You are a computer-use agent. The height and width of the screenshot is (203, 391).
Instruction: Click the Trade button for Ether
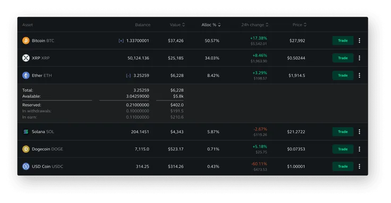pyautogui.click(x=343, y=75)
